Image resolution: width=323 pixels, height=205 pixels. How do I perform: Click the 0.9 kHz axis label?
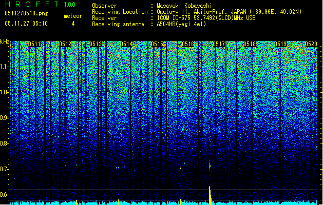(4, 118)
